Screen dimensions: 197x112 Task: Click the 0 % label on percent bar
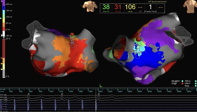pyautogui.click(x=8, y=76)
